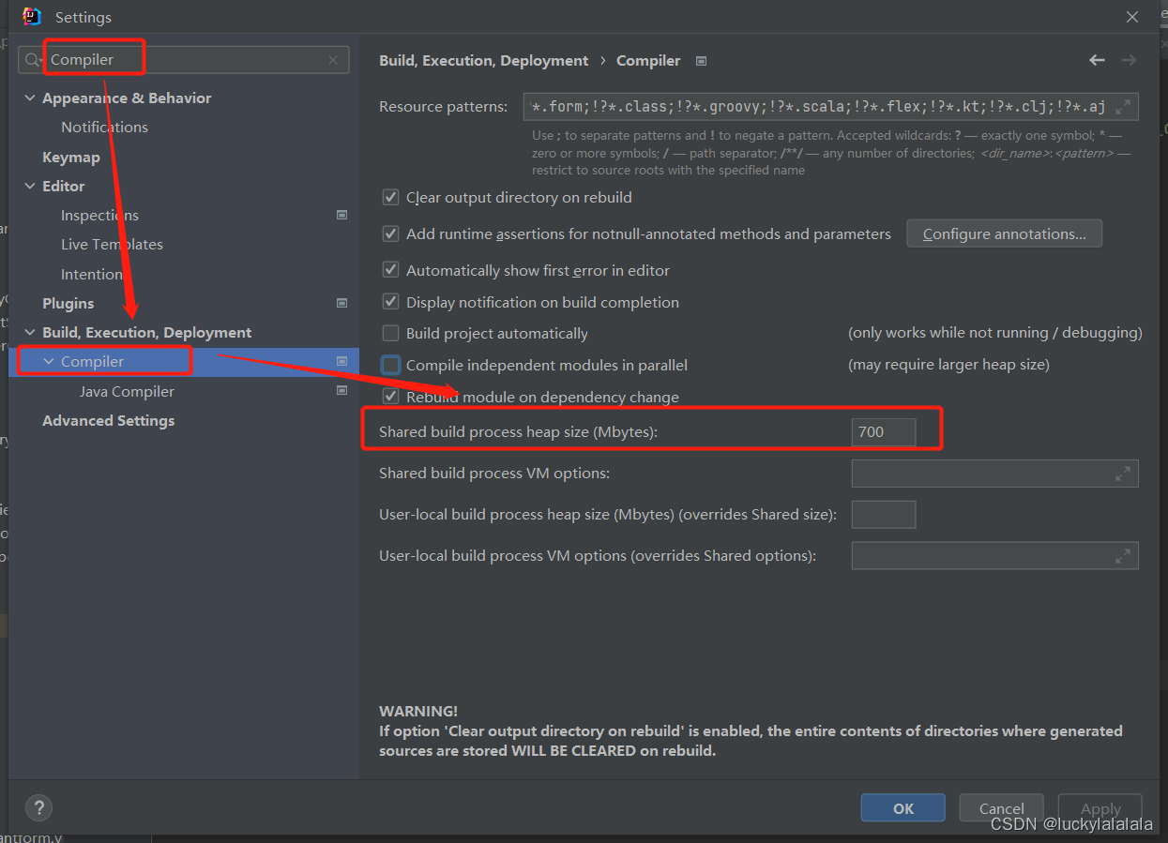Click the search magnifier icon in settings search
Viewport: 1168px width, 843px height.
(33, 60)
